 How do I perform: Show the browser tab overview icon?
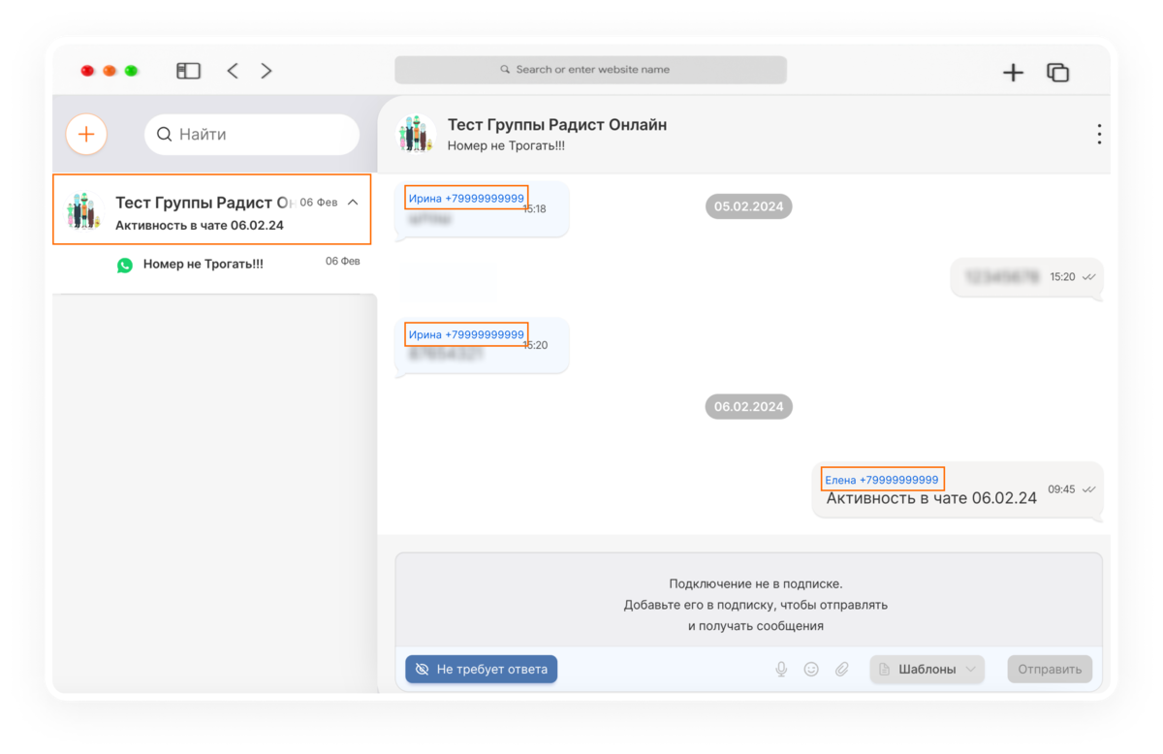[x=1057, y=72]
